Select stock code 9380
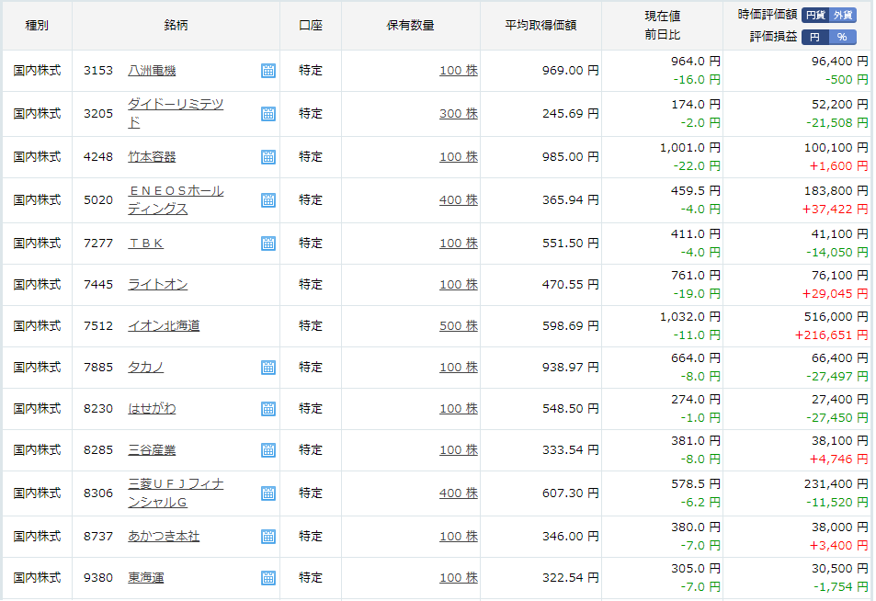Image resolution: width=876 pixels, height=601 pixels. click(98, 577)
